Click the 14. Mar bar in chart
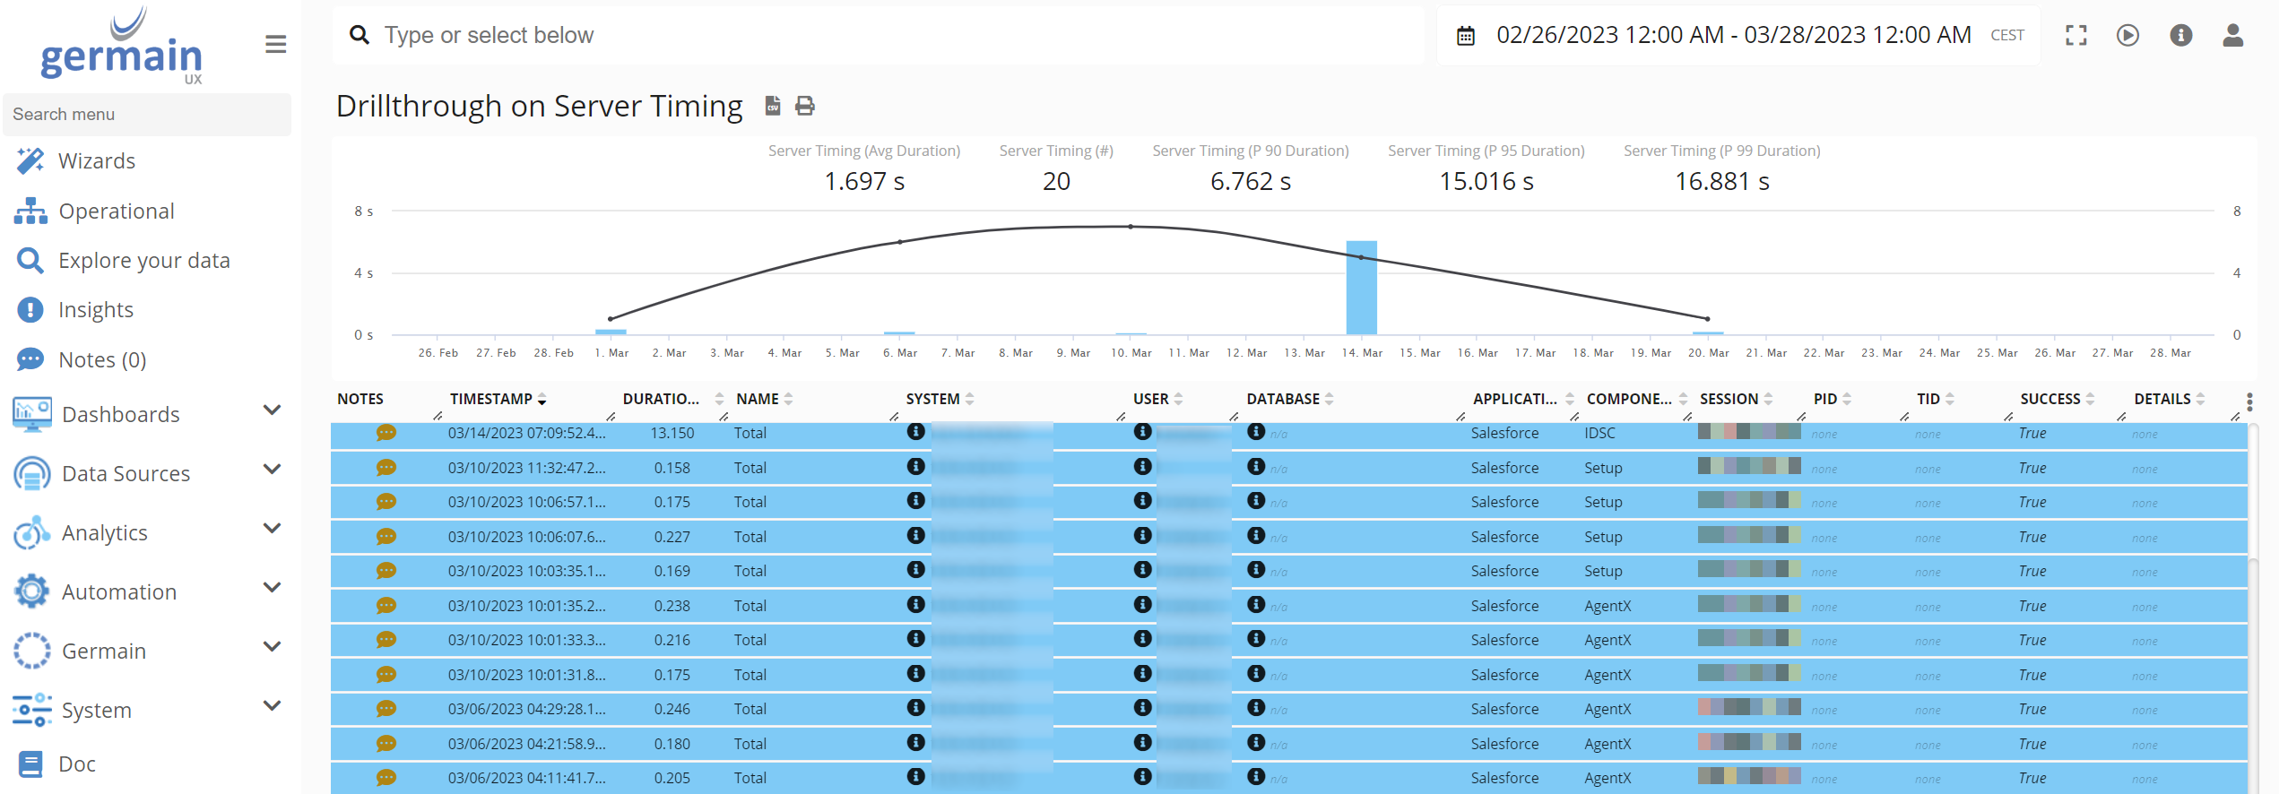The image size is (2279, 794). pyautogui.click(x=1361, y=289)
